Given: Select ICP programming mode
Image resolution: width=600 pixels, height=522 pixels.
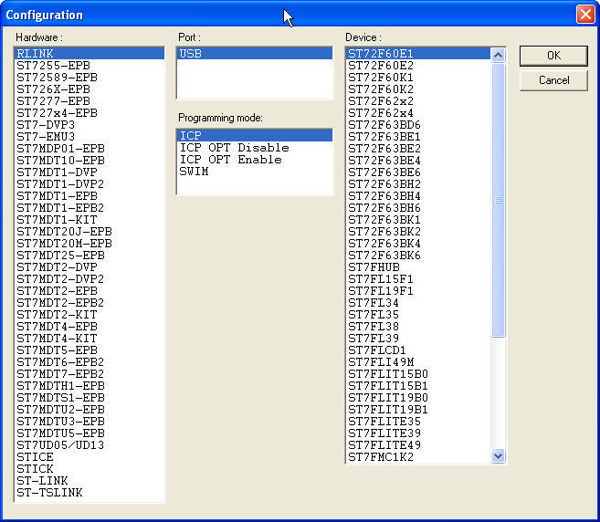Looking at the screenshot, I should [255, 135].
